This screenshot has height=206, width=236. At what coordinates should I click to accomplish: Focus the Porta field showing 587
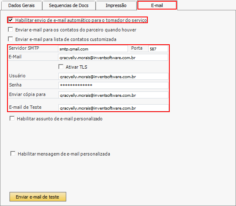point(158,49)
